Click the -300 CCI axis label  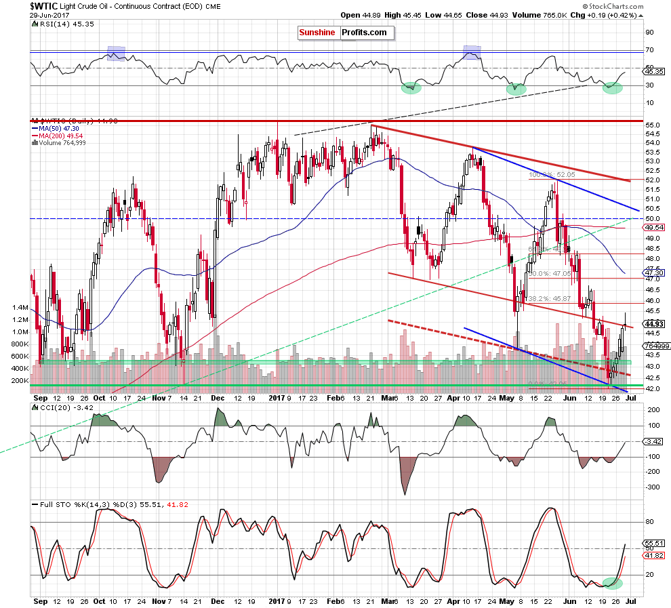[x=653, y=487]
